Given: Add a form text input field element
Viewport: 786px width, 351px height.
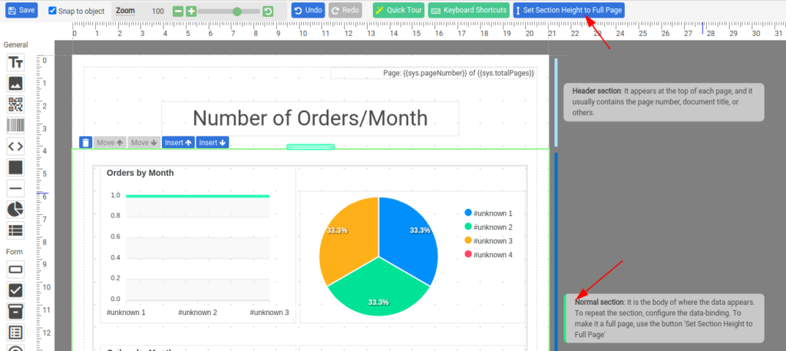Looking at the screenshot, I should [x=15, y=270].
